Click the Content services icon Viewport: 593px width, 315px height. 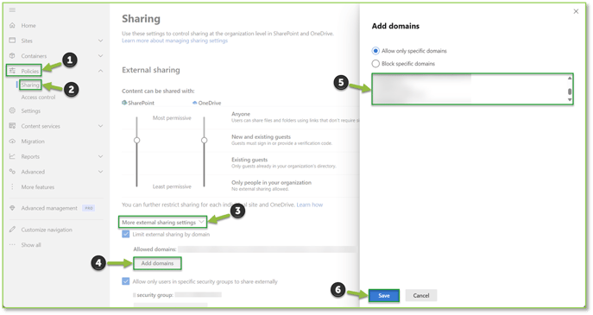pyautogui.click(x=12, y=126)
